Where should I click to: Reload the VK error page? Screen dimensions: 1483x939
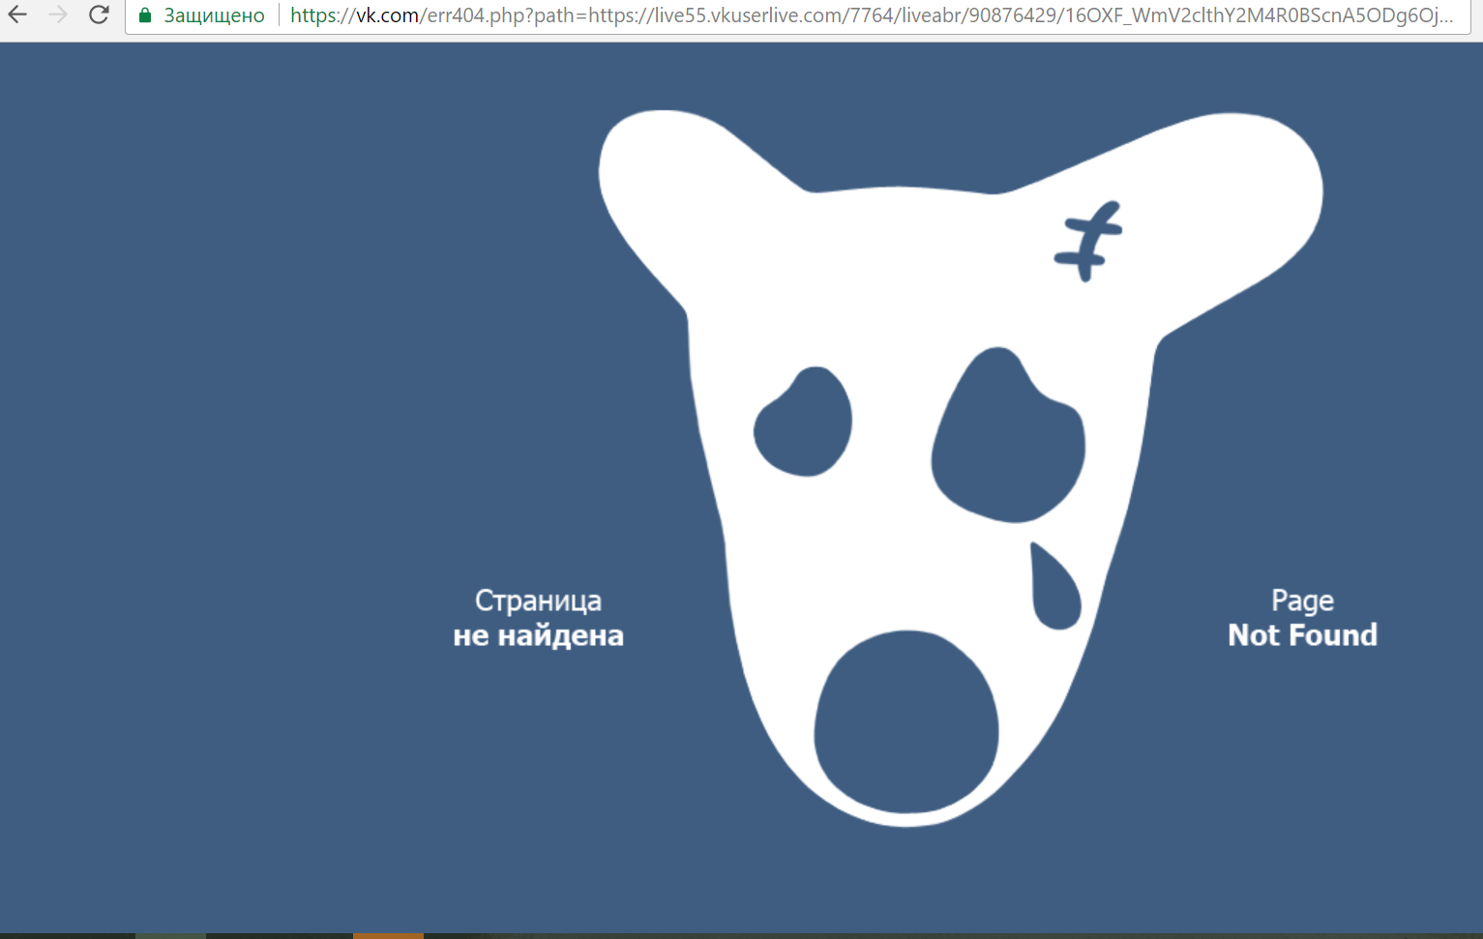point(99,15)
